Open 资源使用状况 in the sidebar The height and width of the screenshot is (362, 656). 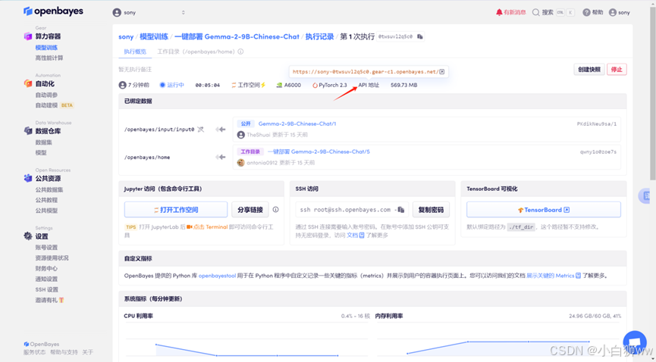(x=52, y=258)
